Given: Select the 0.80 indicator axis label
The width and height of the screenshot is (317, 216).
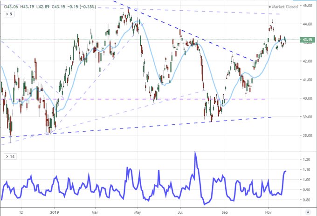Looking at the screenshot, I should pos(306,200).
